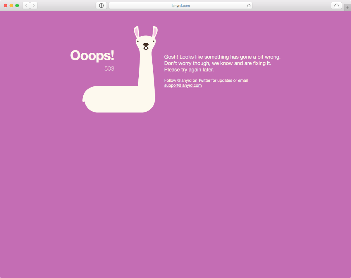
Task: Click the support@lanyrd.com email link
Action: tap(183, 86)
